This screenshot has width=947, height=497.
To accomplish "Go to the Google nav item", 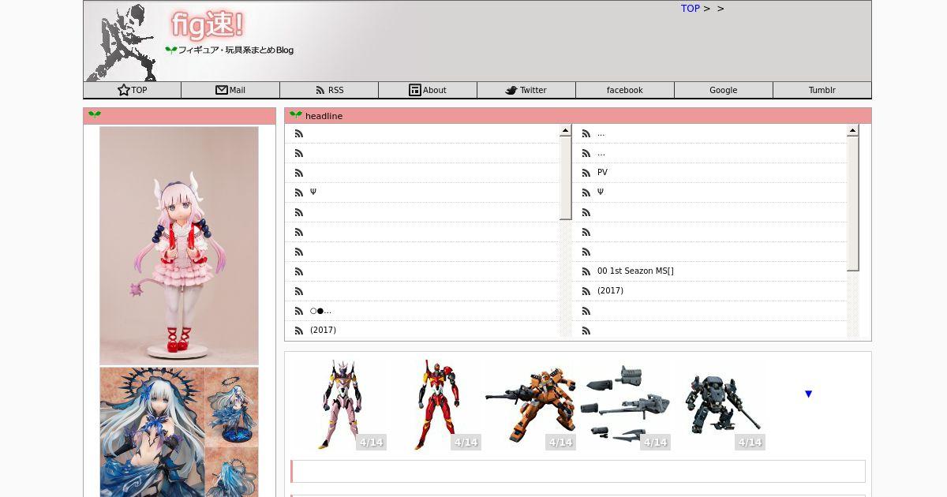I will point(724,90).
